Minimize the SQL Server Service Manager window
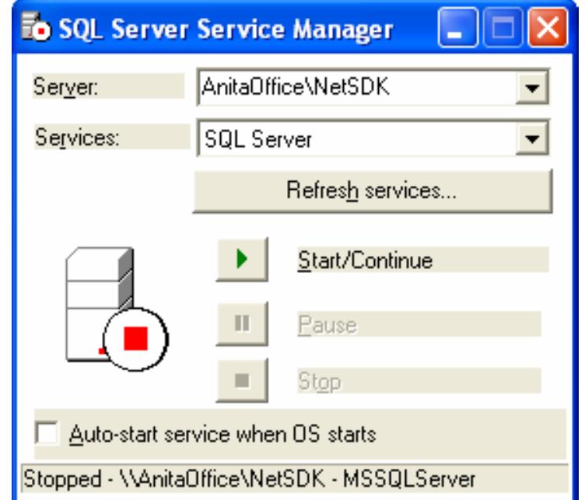 (457, 28)
